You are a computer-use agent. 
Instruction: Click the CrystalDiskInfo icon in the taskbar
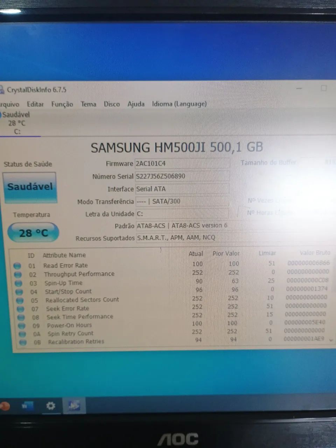tap(74, 406)
